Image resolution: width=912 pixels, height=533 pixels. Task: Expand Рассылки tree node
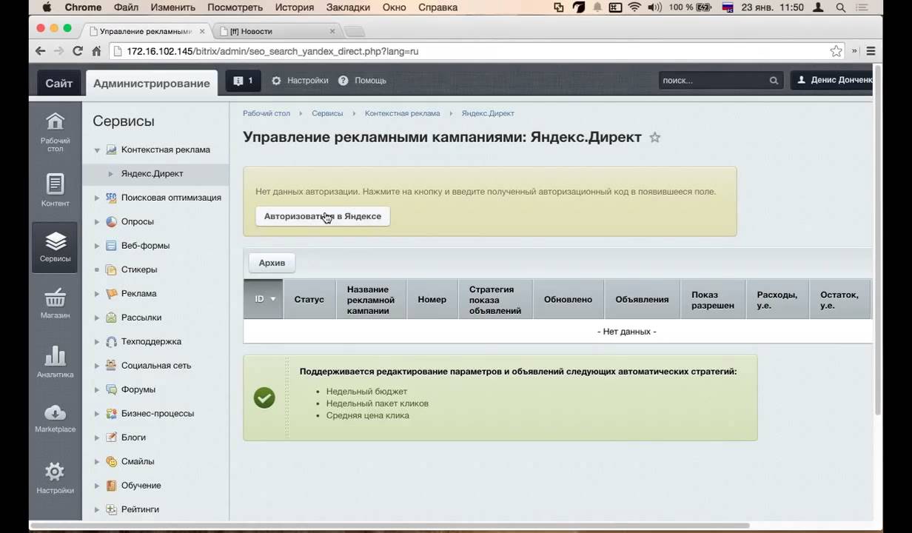[97, 318]
